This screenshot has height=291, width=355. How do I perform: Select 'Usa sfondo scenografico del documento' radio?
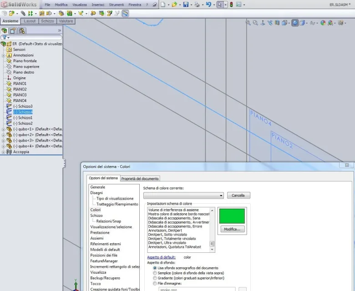click(155, 268)
